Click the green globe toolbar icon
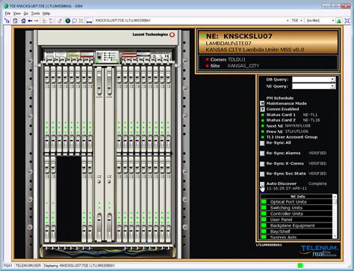The image size is (354, 271). pos(68,21)
